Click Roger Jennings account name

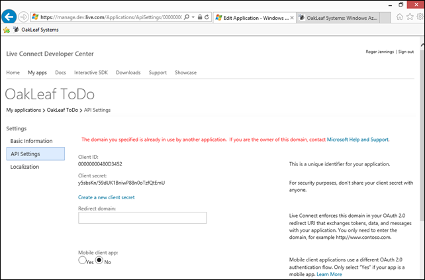[x=380, y=52]
